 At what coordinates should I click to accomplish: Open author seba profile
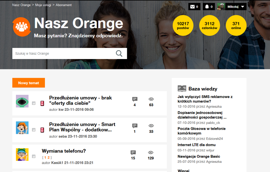point(63,136)
